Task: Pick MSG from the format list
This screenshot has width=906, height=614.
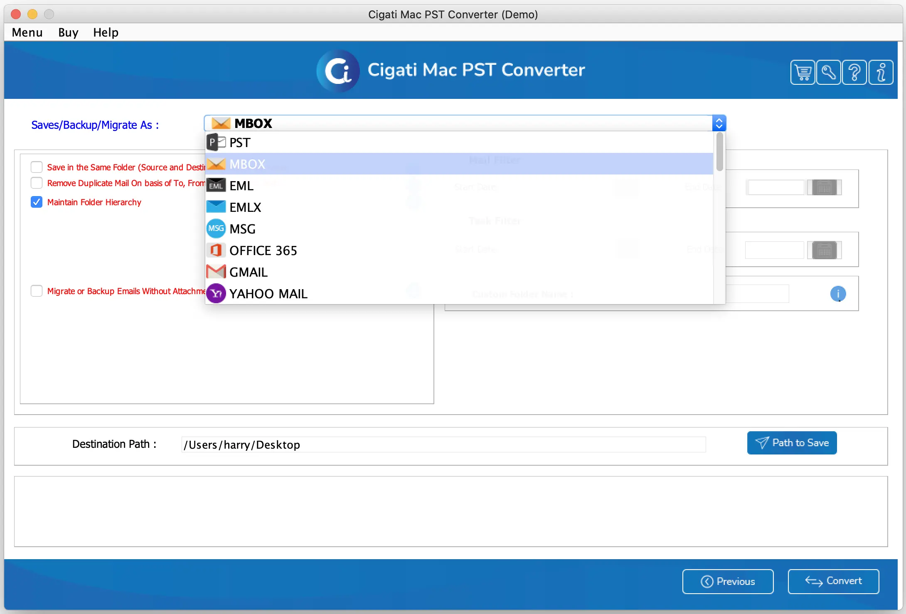Action: 459,229
